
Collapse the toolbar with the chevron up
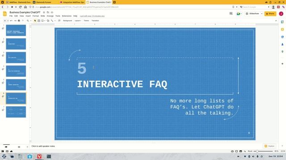click(x=276, y=21)
